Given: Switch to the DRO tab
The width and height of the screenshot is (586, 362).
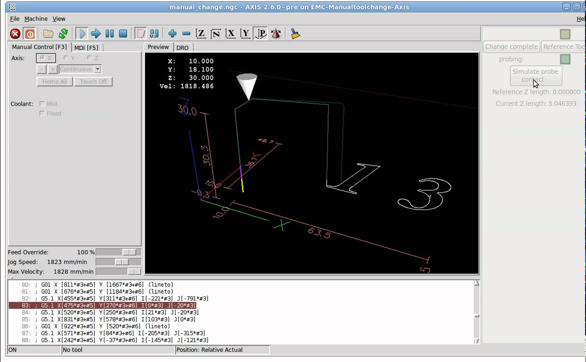Looking at the screenshot, I should (x=182, y=48).
